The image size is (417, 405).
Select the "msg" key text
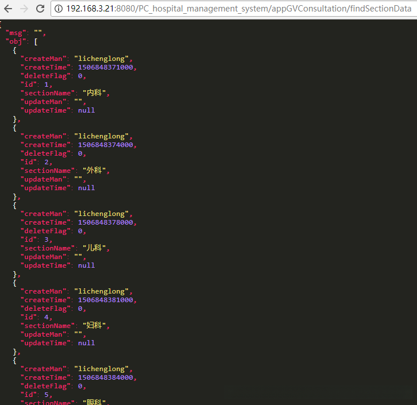pyautogui.click(x=16, y=33)
